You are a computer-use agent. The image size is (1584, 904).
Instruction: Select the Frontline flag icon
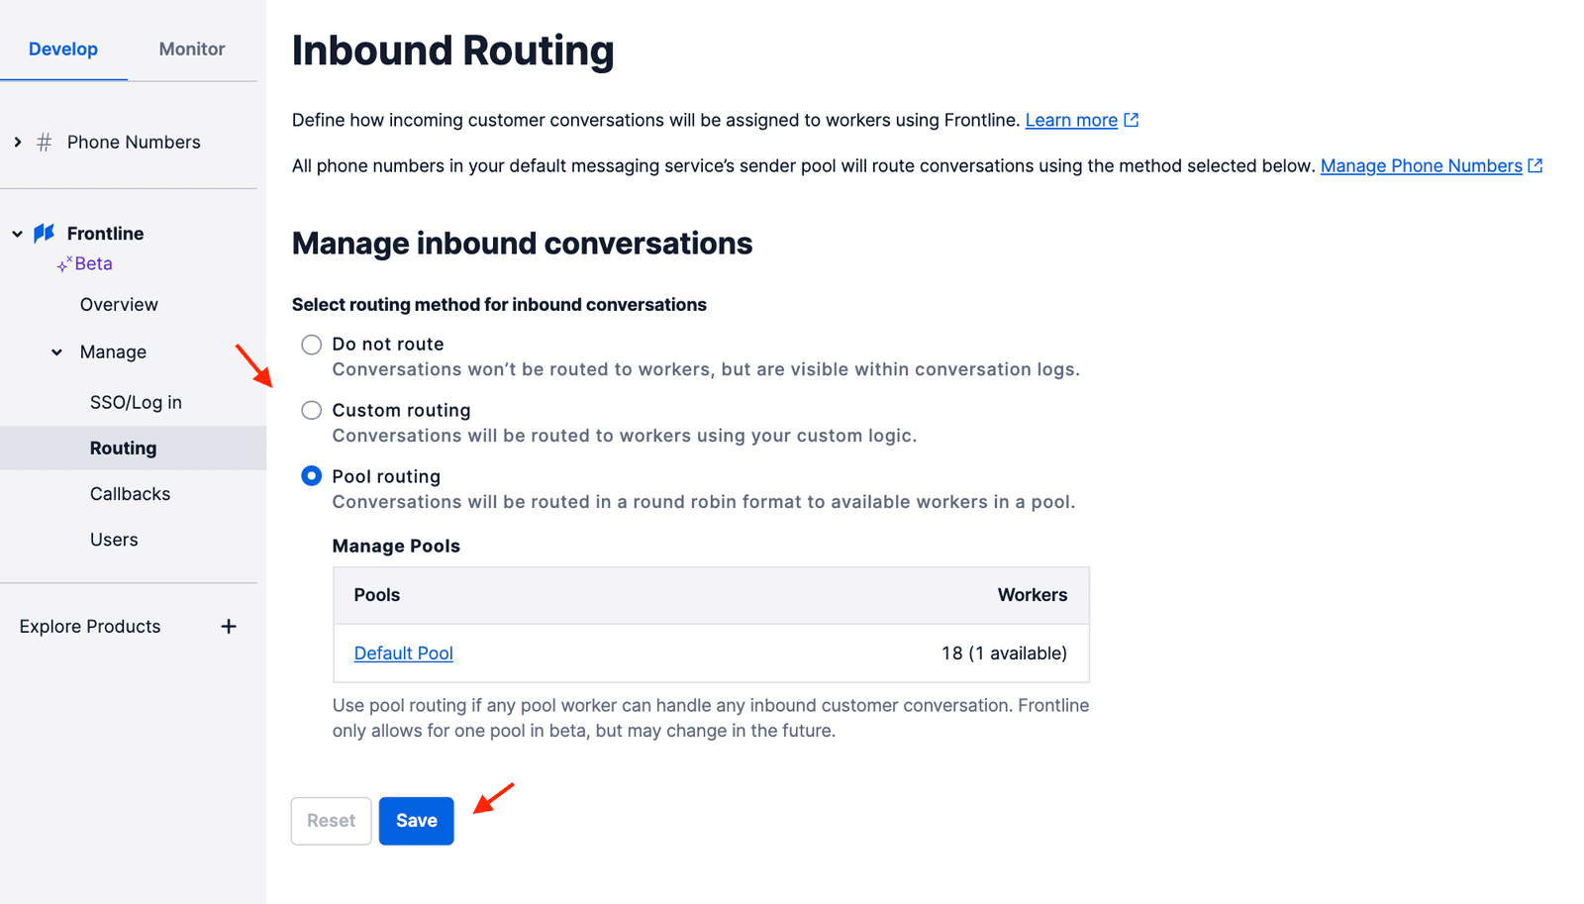click(44, 233)
